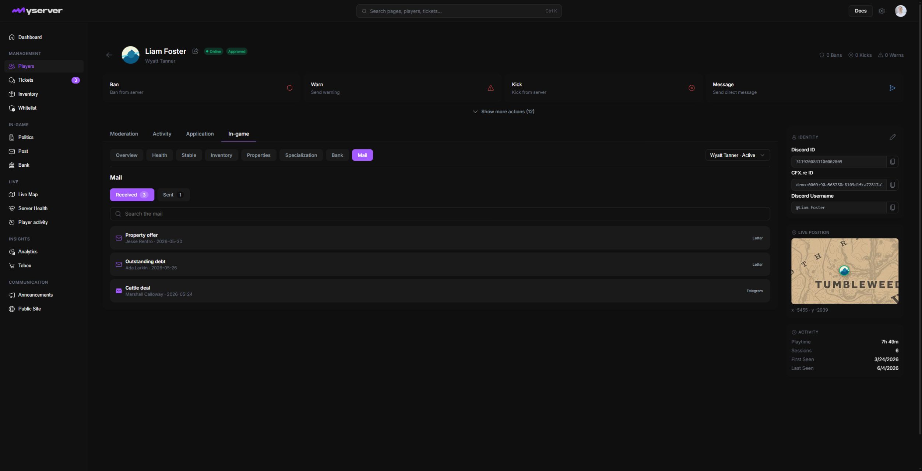Click the Search the mail field
Screen dimensions: 922x471
tap(440, 214)
